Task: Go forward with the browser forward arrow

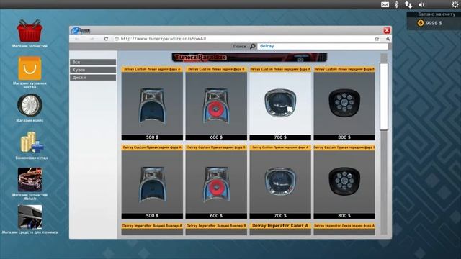Action: (x=91, y=39)
